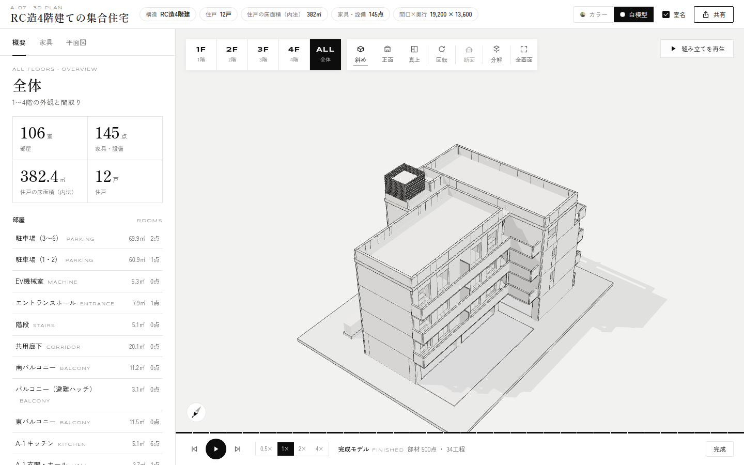
Task: Select the 2F floor tab
Action: pyautogui.click(x=232, y=54)
